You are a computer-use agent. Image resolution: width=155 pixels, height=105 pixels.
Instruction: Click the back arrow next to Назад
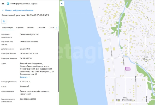pyautogui.click(x=3, y=10)
